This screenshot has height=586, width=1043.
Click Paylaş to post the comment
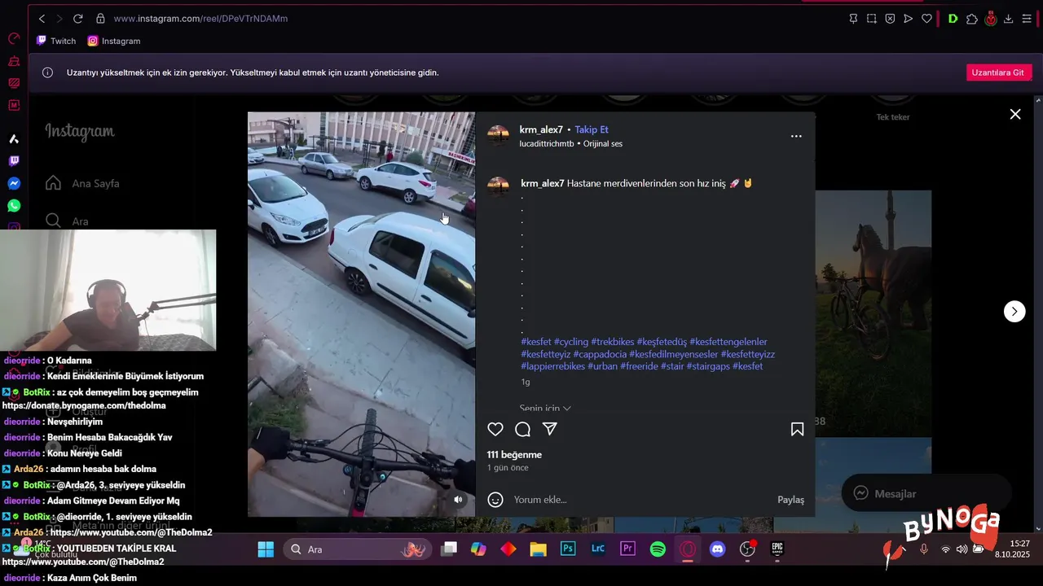coord(790,500)
